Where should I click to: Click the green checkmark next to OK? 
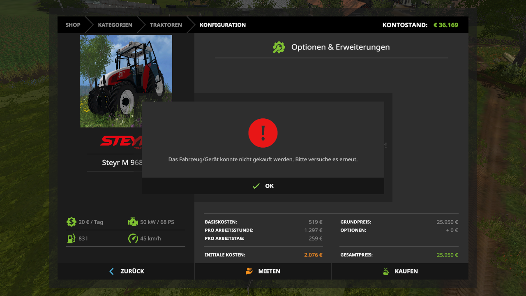coord(256,186)
